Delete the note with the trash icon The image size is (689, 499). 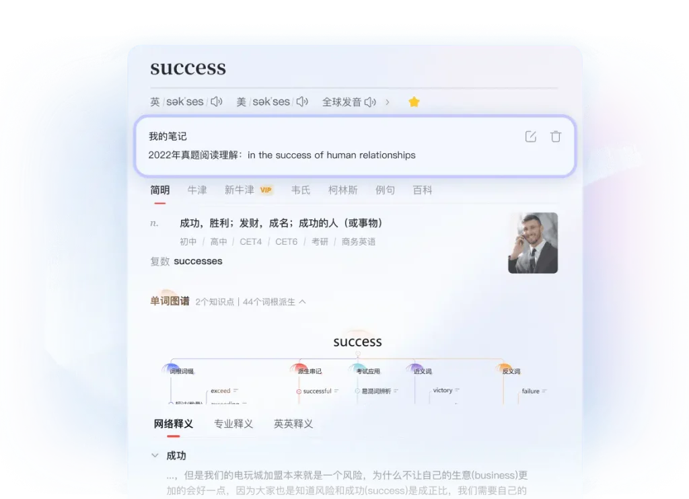pyautogui.click(x=556, y=136)
